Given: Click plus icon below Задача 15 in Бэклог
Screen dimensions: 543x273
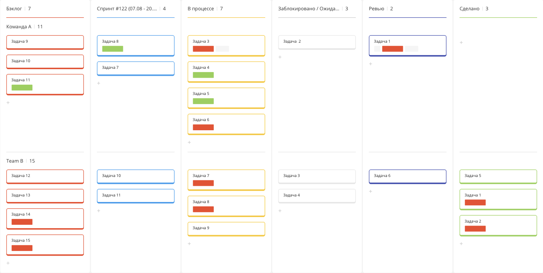Looking at the screenshot, I should (8, 263).
